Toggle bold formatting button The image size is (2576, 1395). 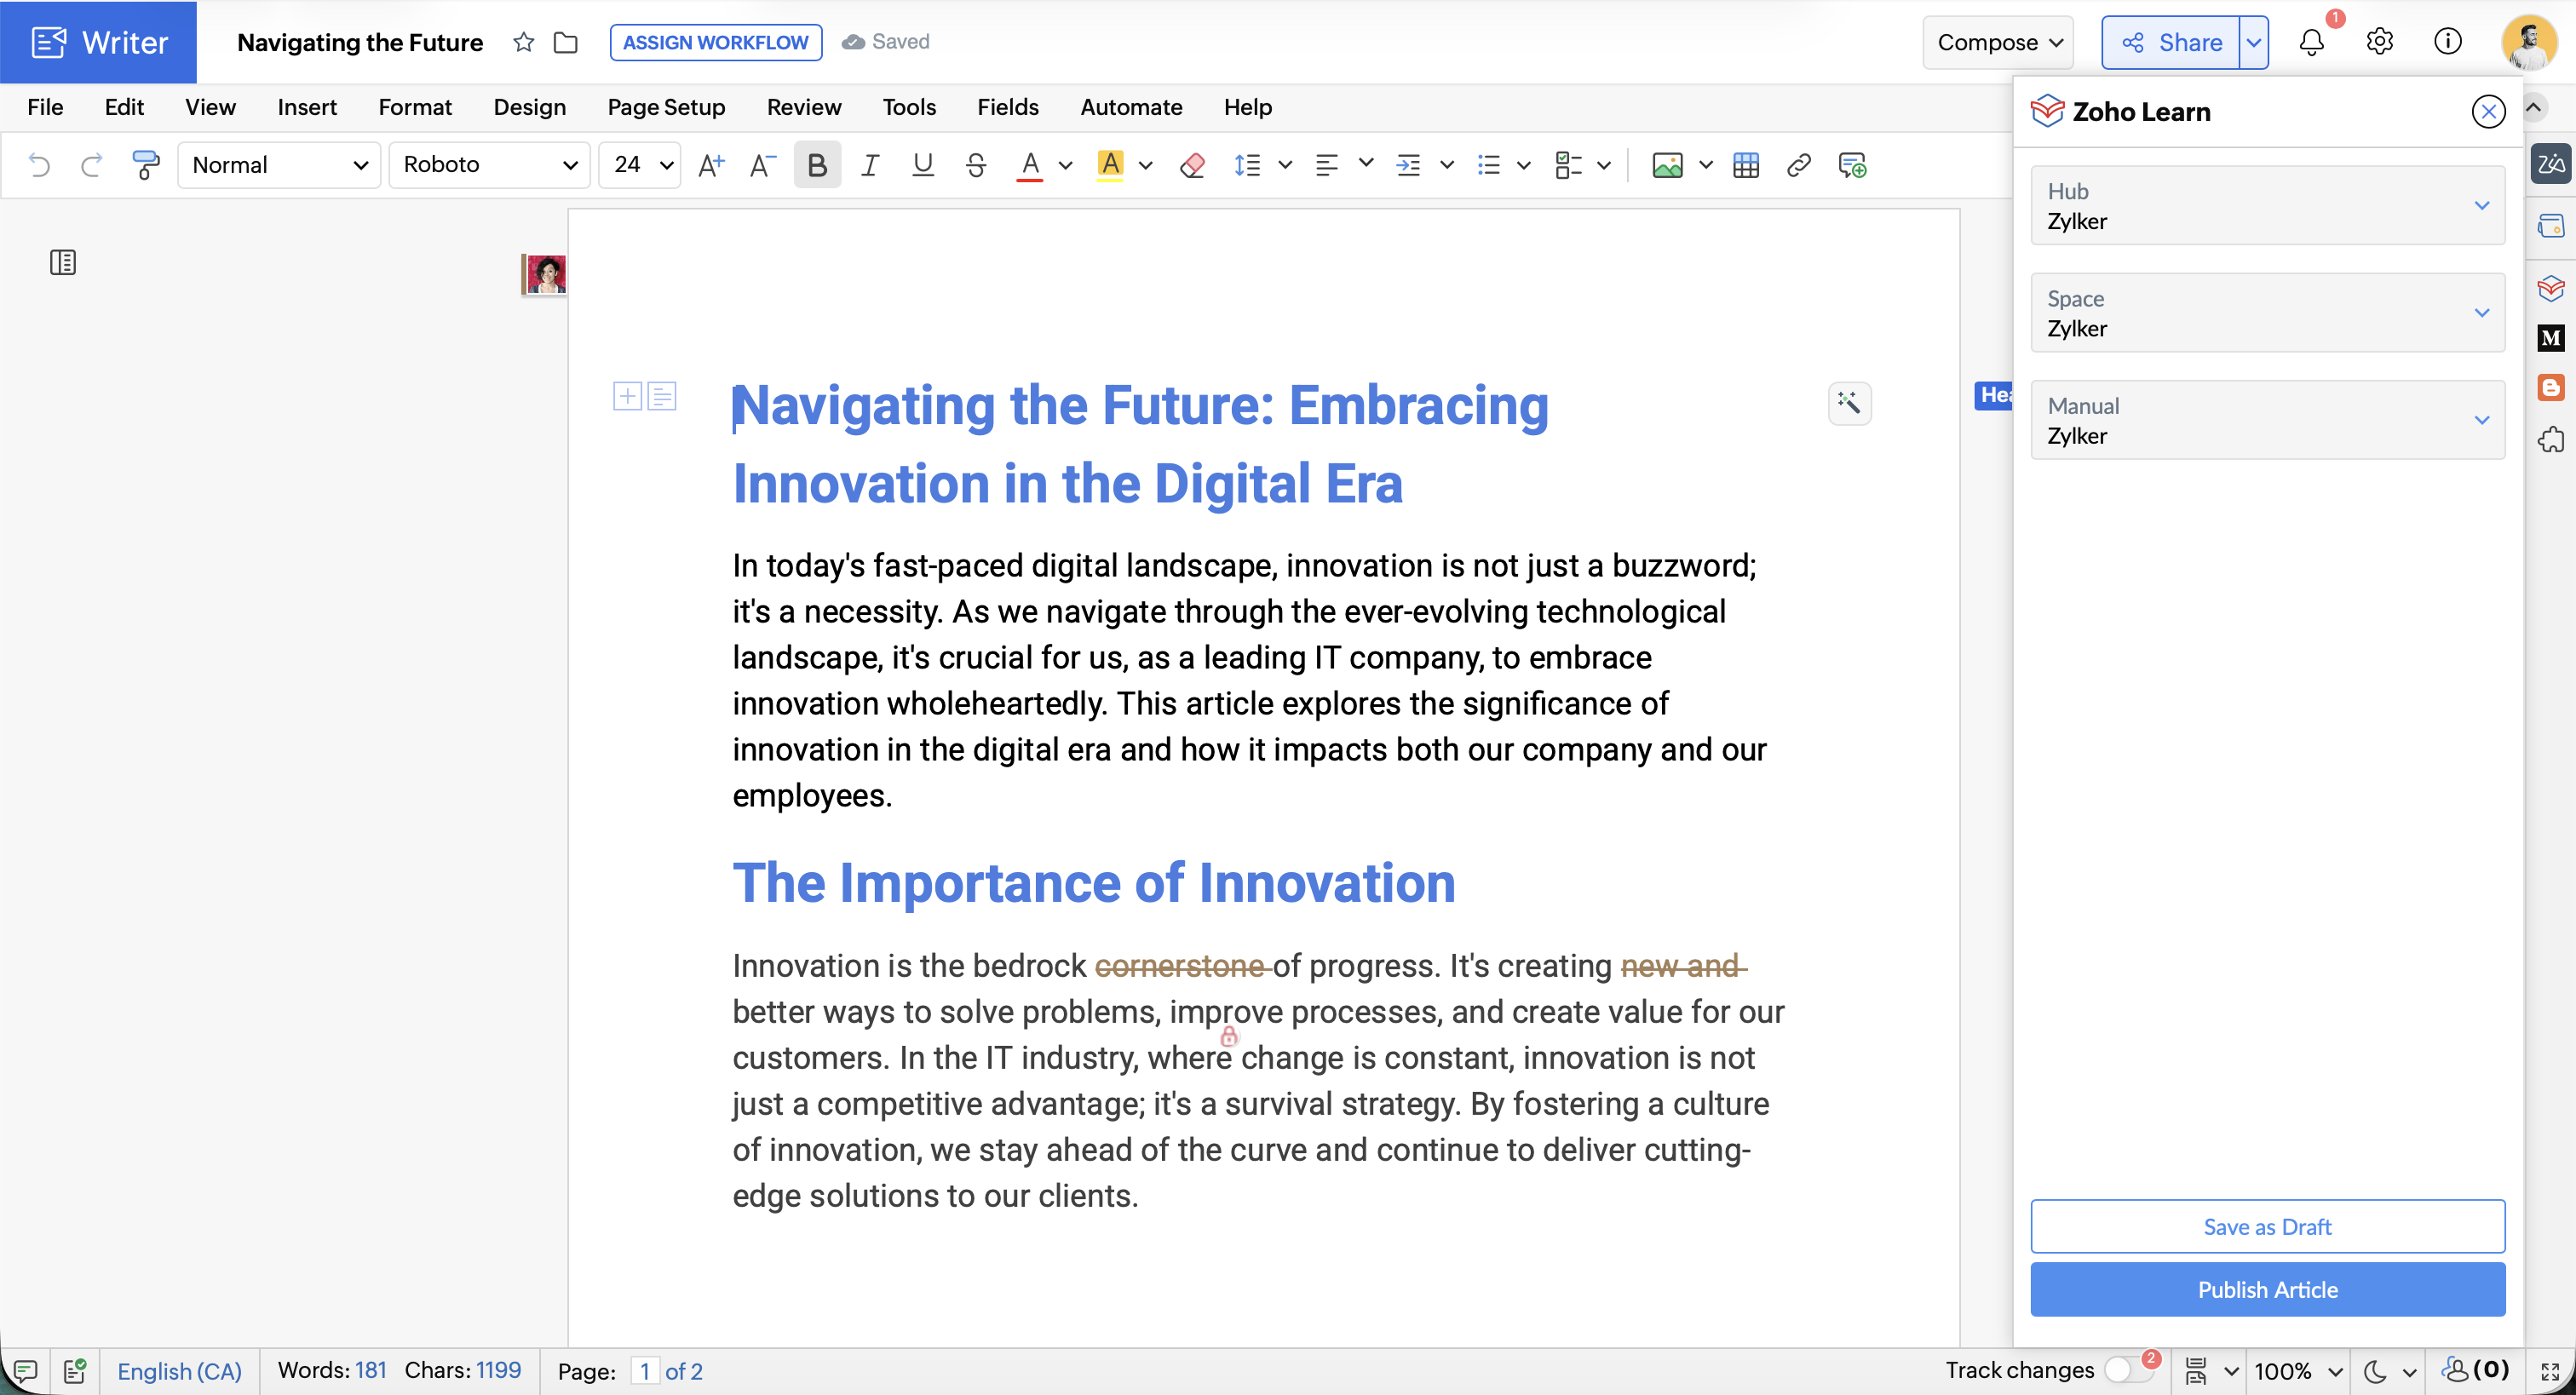[816, 165]
